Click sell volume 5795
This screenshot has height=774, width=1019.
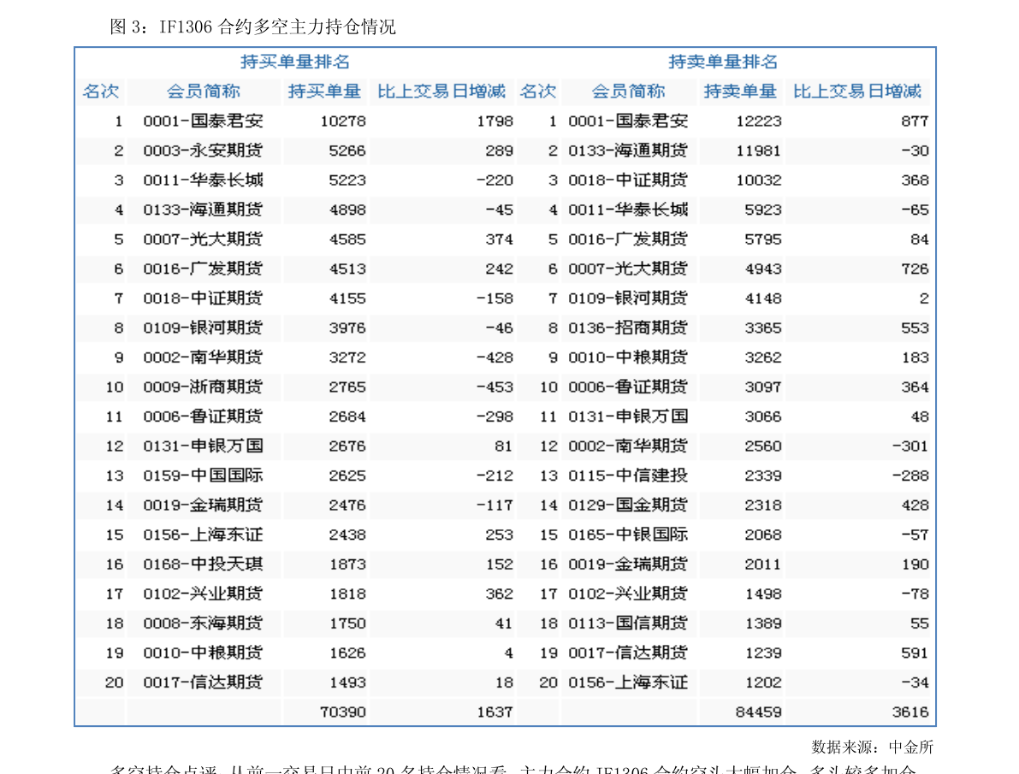click(763, 239)
